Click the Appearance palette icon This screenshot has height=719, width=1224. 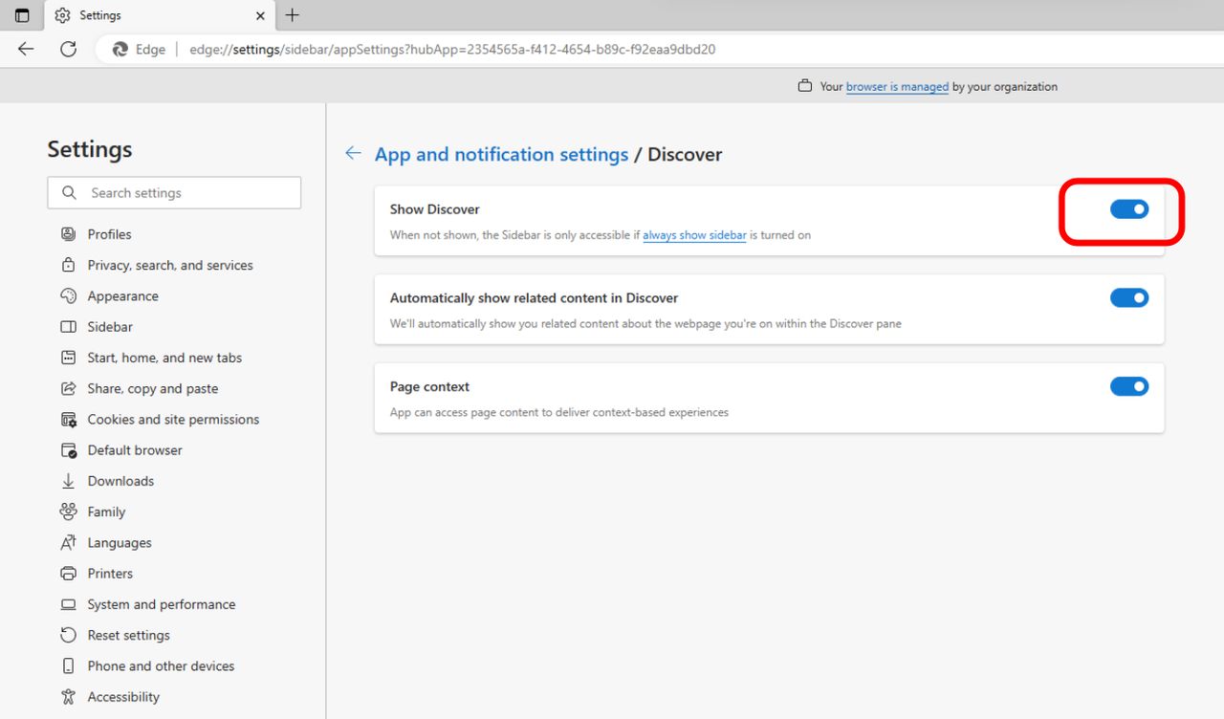coord(68,295)
